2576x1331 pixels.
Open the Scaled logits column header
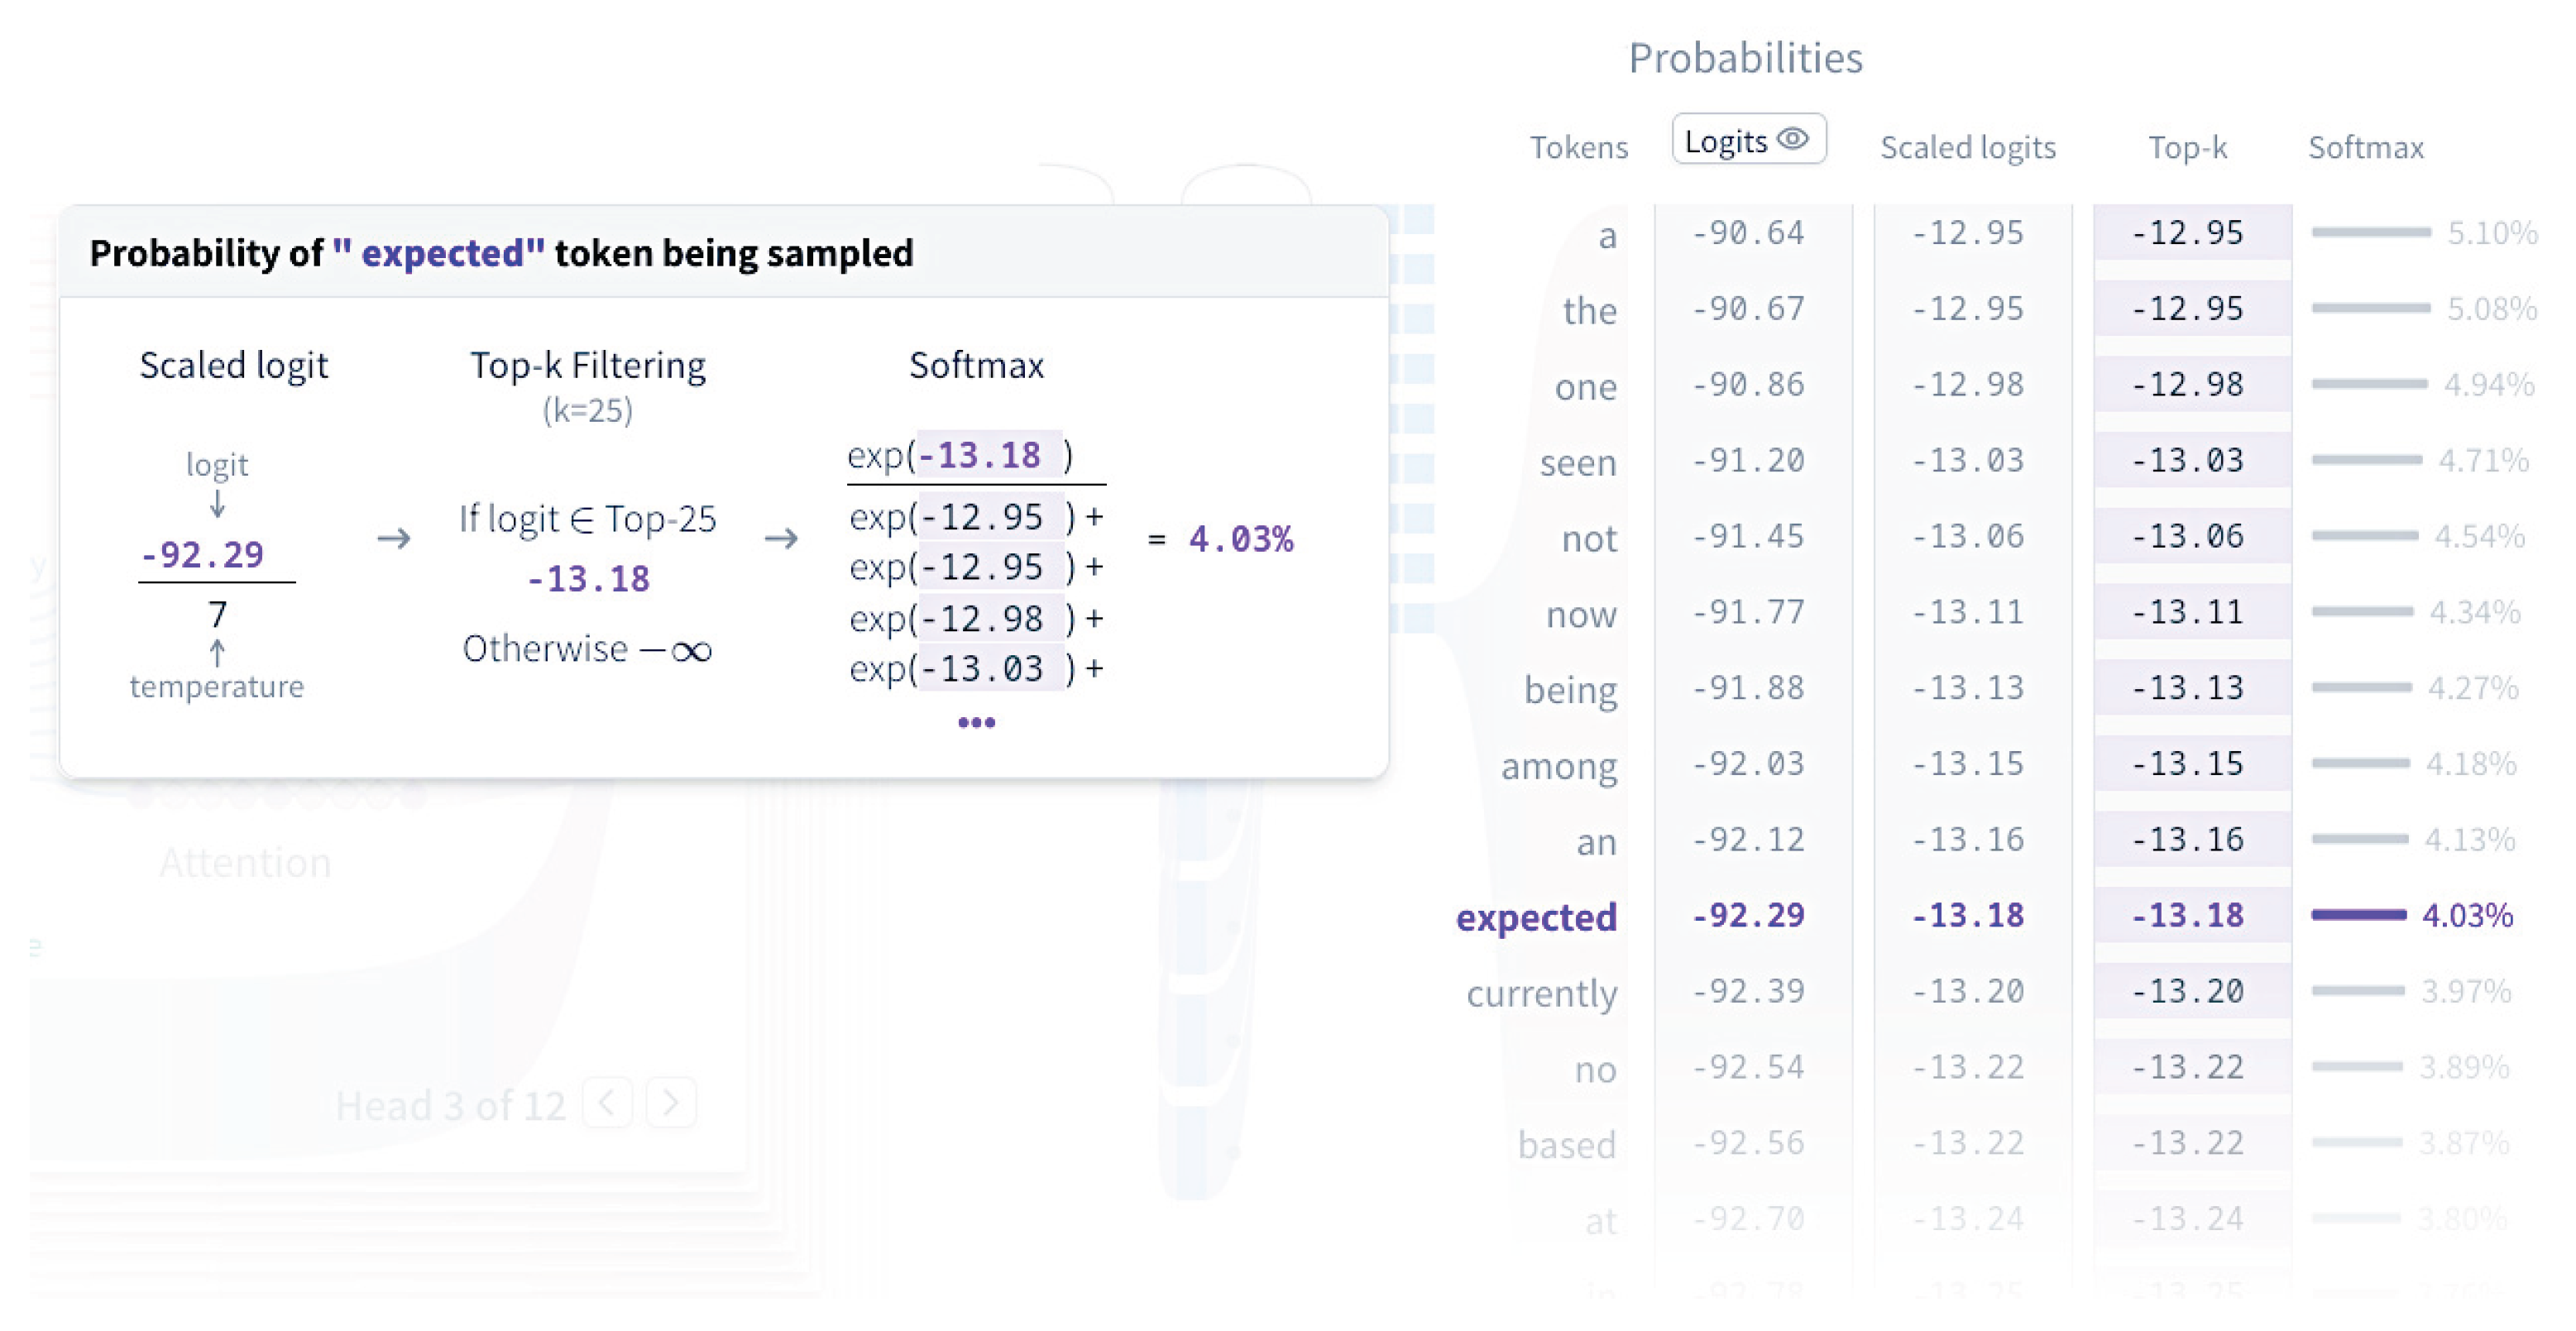click(x=1967, y=147)
